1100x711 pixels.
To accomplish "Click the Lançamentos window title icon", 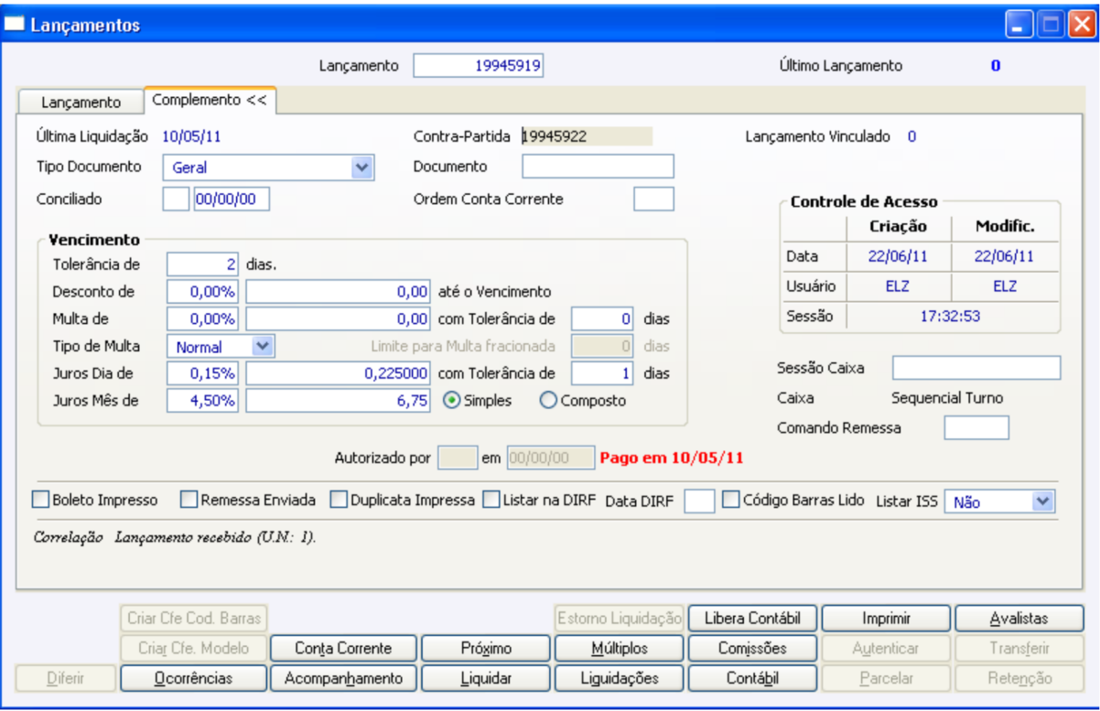I will (16, 25).
